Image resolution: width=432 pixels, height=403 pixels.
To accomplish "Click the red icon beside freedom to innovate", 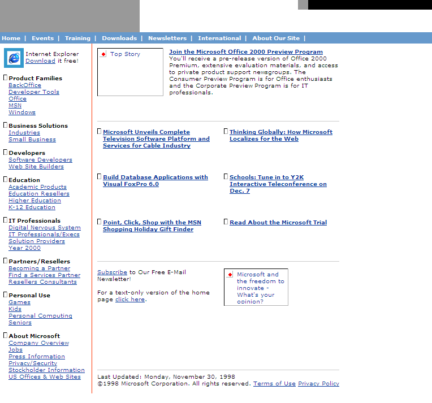I will [230, 274].
